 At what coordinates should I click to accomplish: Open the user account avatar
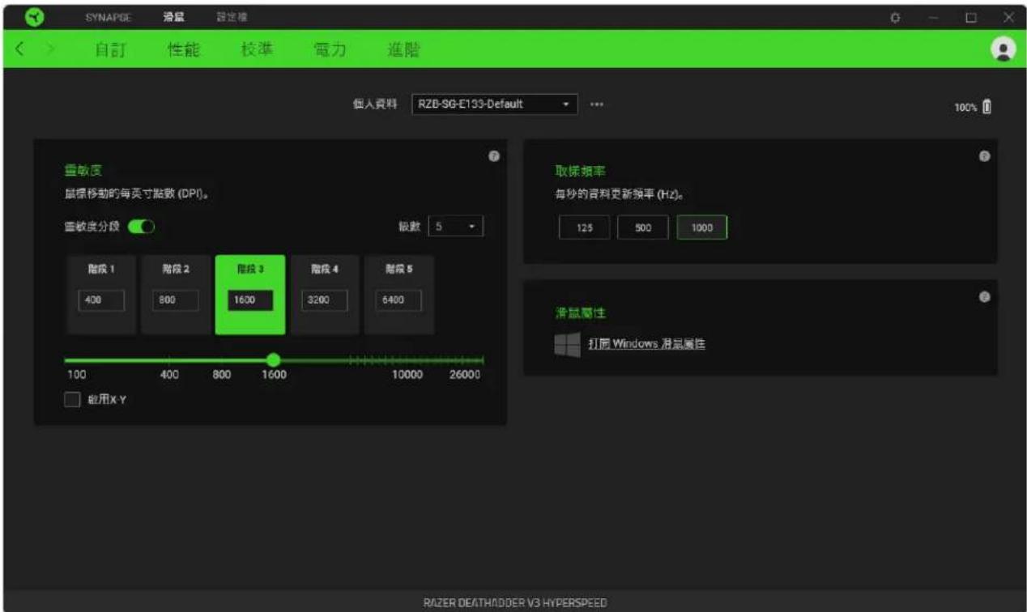point(1003,49)
